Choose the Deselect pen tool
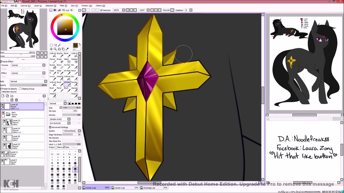Image resolution: width=344 pixels, height=193 pixels. pos(75,61)
